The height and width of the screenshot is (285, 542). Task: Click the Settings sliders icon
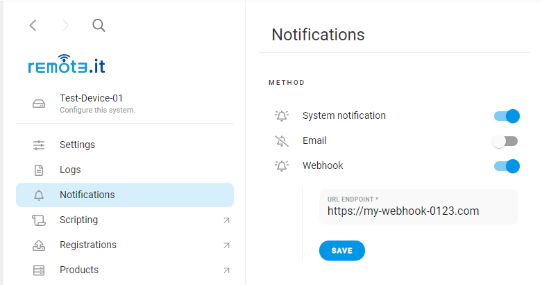pos(39,145)
